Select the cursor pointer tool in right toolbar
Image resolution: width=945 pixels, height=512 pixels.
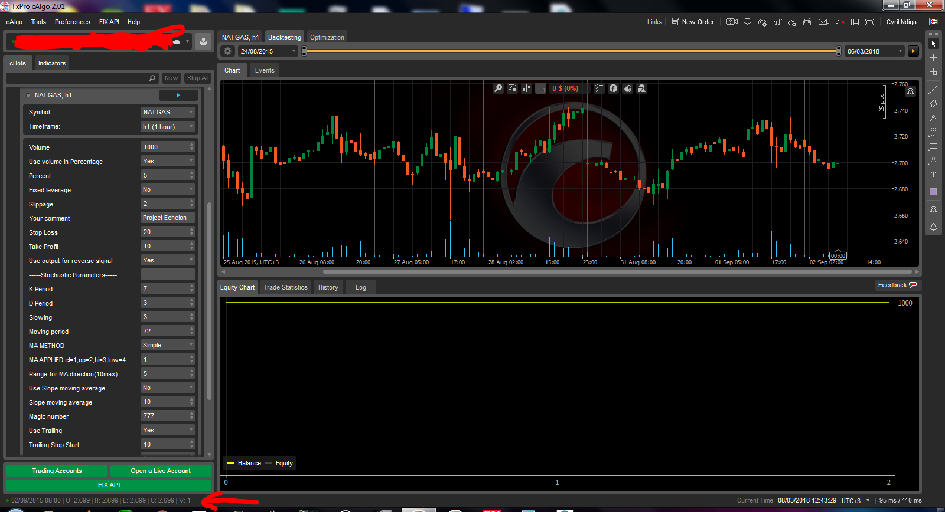click(933, 44)
